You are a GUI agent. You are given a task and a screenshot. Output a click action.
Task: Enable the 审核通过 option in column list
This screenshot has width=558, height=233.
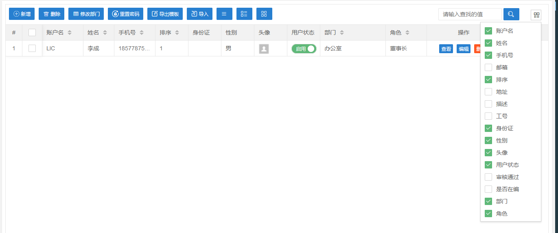coord(488,177)
